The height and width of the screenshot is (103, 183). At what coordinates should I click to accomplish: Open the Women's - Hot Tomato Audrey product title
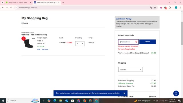coord(34,35)
